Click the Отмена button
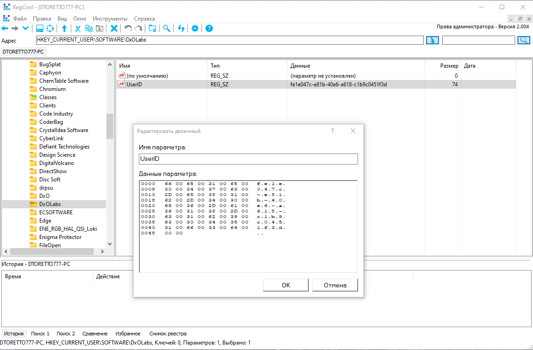This screenshot has width=533, height=350. pos(335,285)
